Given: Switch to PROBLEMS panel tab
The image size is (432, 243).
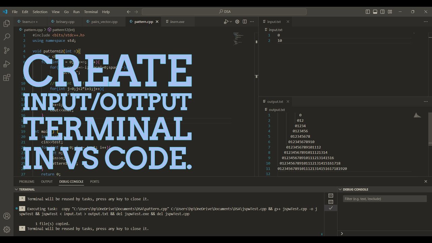Looking at the screenshot, I should click(27, 182).
